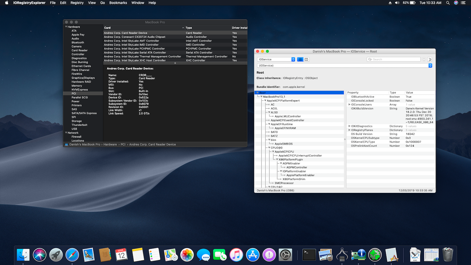Collapse the Hardware section in sidebar
This screenshot has width=471, height=265.
coord(66,27)
